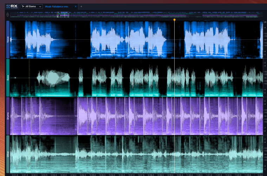Click the dB amplitude scale of Voice stem

(265, 39)
